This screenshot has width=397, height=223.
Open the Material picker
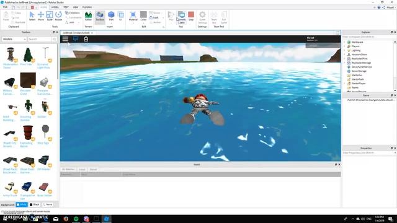(x=133, y=16)
